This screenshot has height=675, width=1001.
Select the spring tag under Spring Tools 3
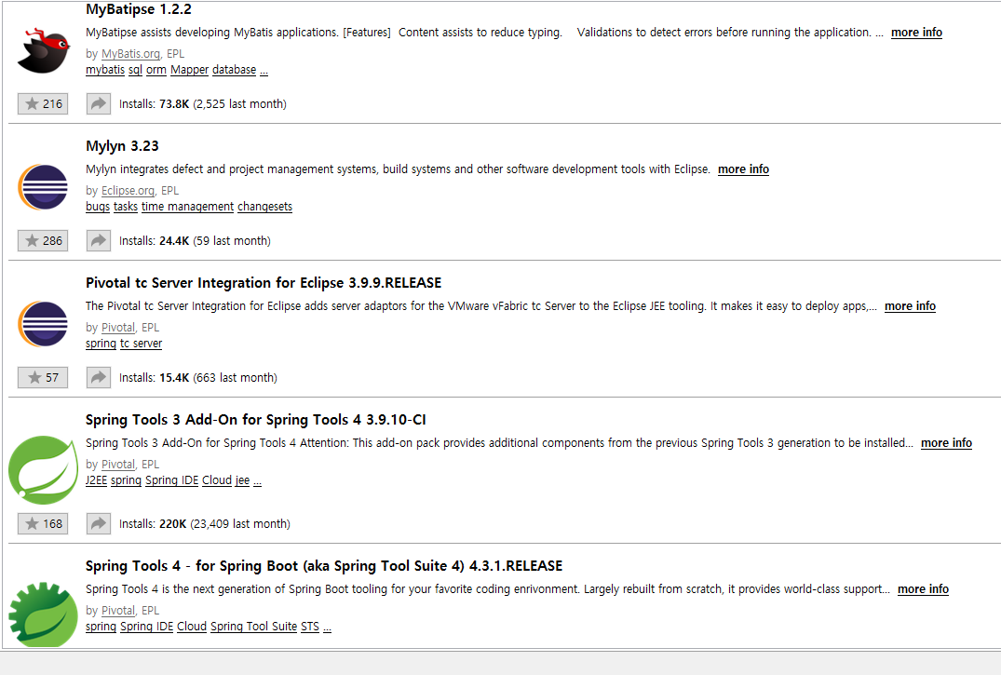pos(126,480)
